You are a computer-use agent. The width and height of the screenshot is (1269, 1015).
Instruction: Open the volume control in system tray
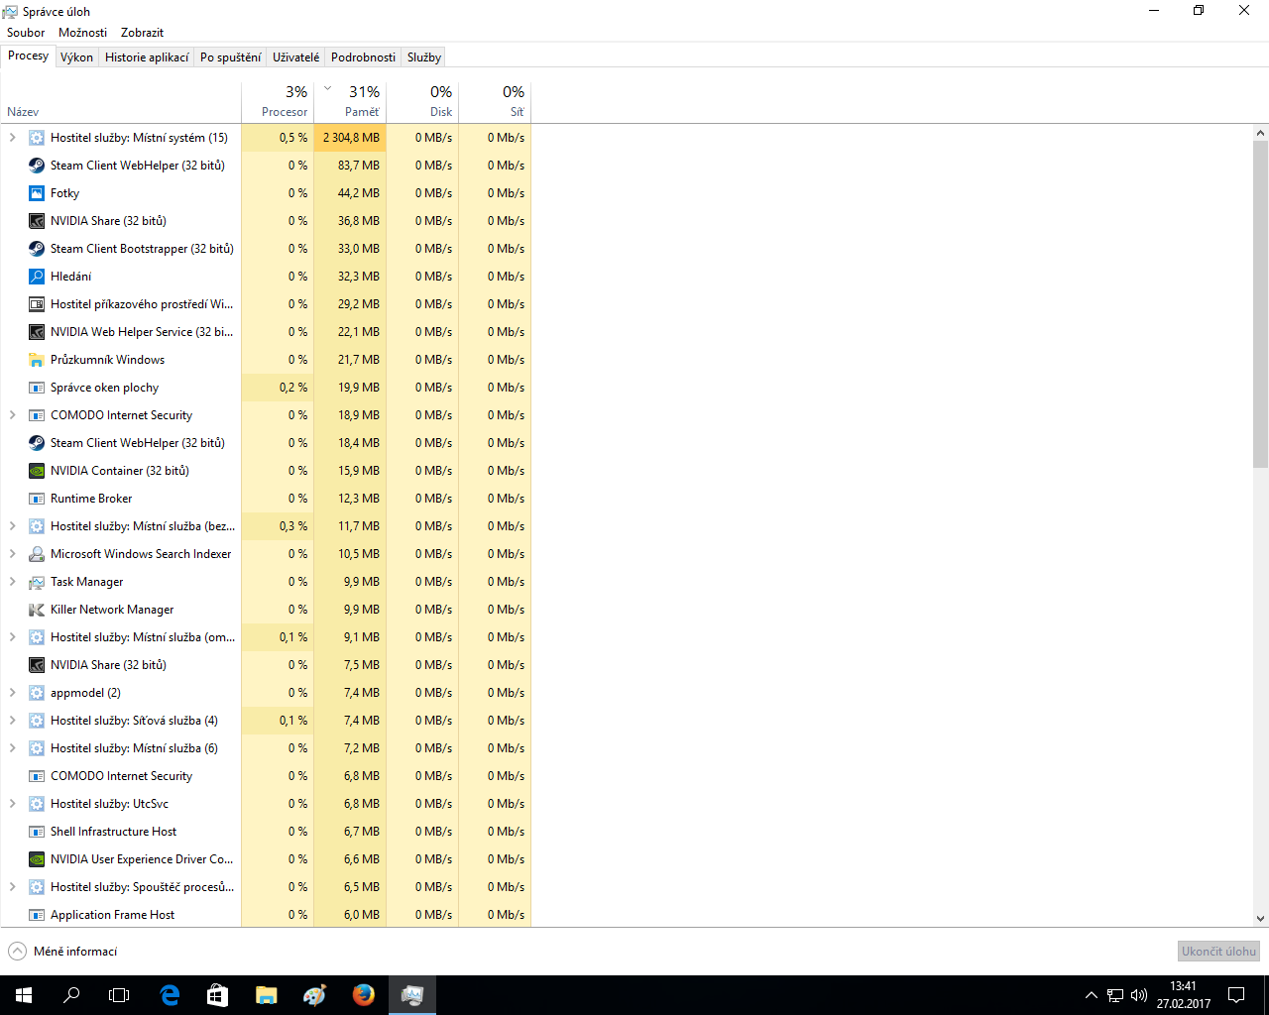pyautogui.click(x=1139, y=995)
